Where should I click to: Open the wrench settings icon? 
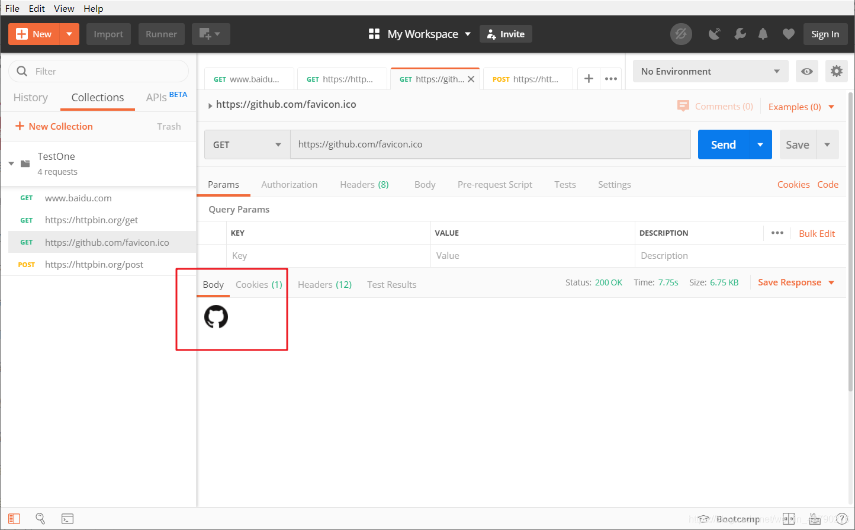coord(740,34)
